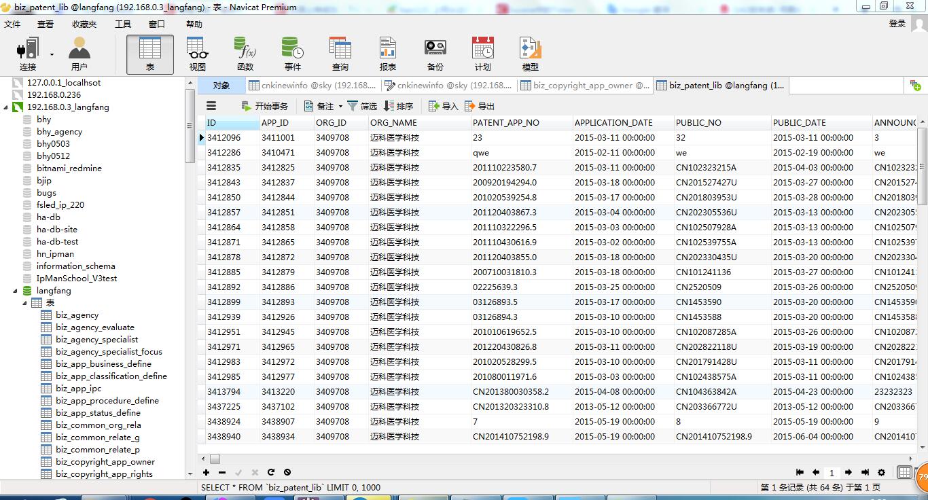The image size is (928, 500).
Task: Select the 127.0.0.1_localhsot connection
Action: coord(63,83)
